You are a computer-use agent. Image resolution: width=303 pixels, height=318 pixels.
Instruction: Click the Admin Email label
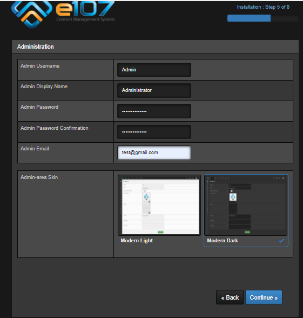tap(35, 149)
